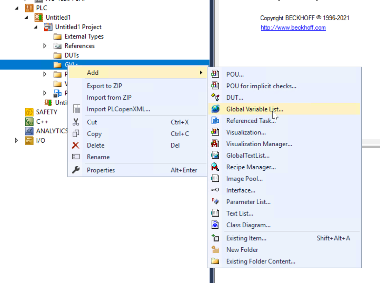Select the Untitled1 Project tree item
The width and height of the screenshot is (380, 283).
click(78, 27)
